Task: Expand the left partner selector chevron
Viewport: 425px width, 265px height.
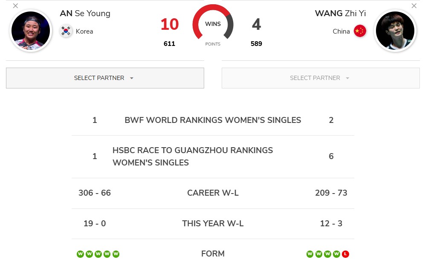Action: pos(132,78)
